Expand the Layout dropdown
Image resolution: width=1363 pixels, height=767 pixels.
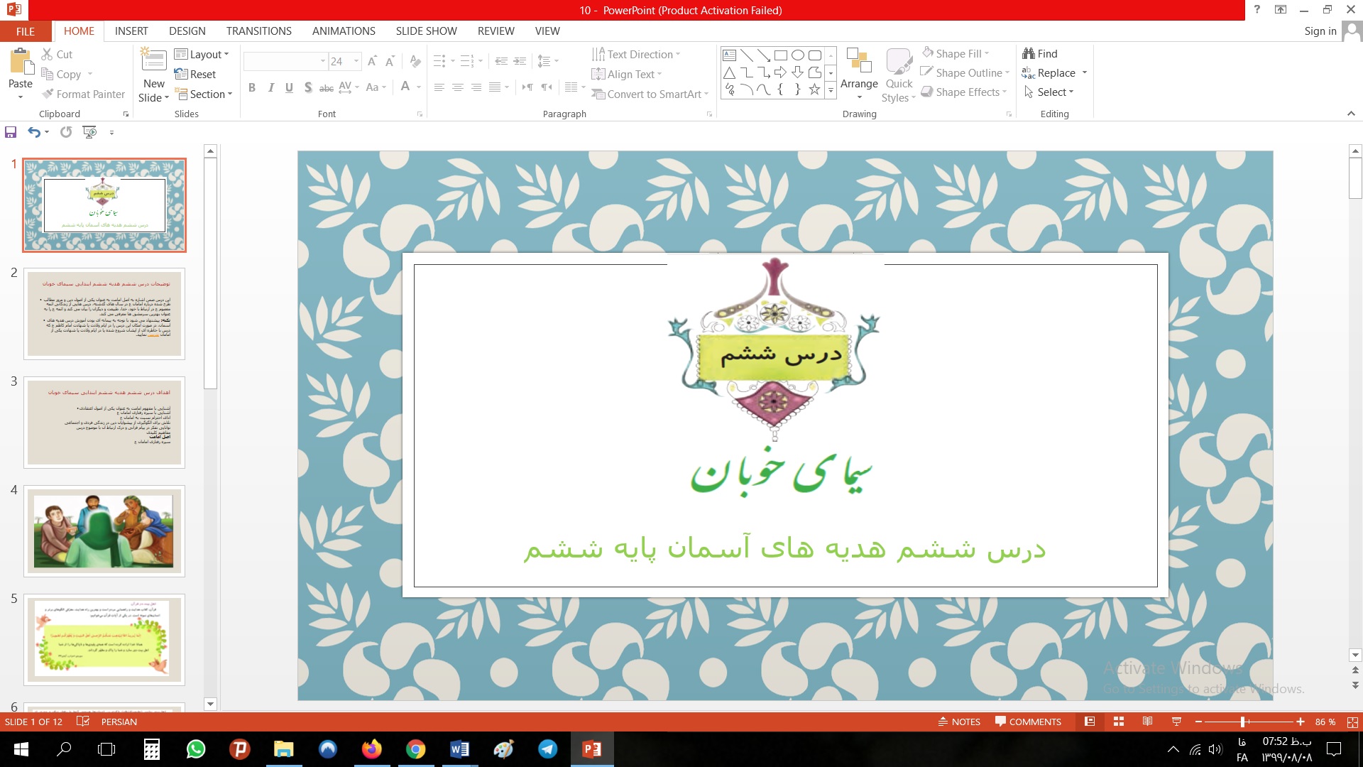pos(202,54)
